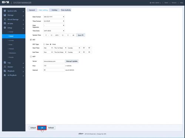Switch to the Holiday tab
This screenshot has width=185, height=138.
click(x=54, y=10)
